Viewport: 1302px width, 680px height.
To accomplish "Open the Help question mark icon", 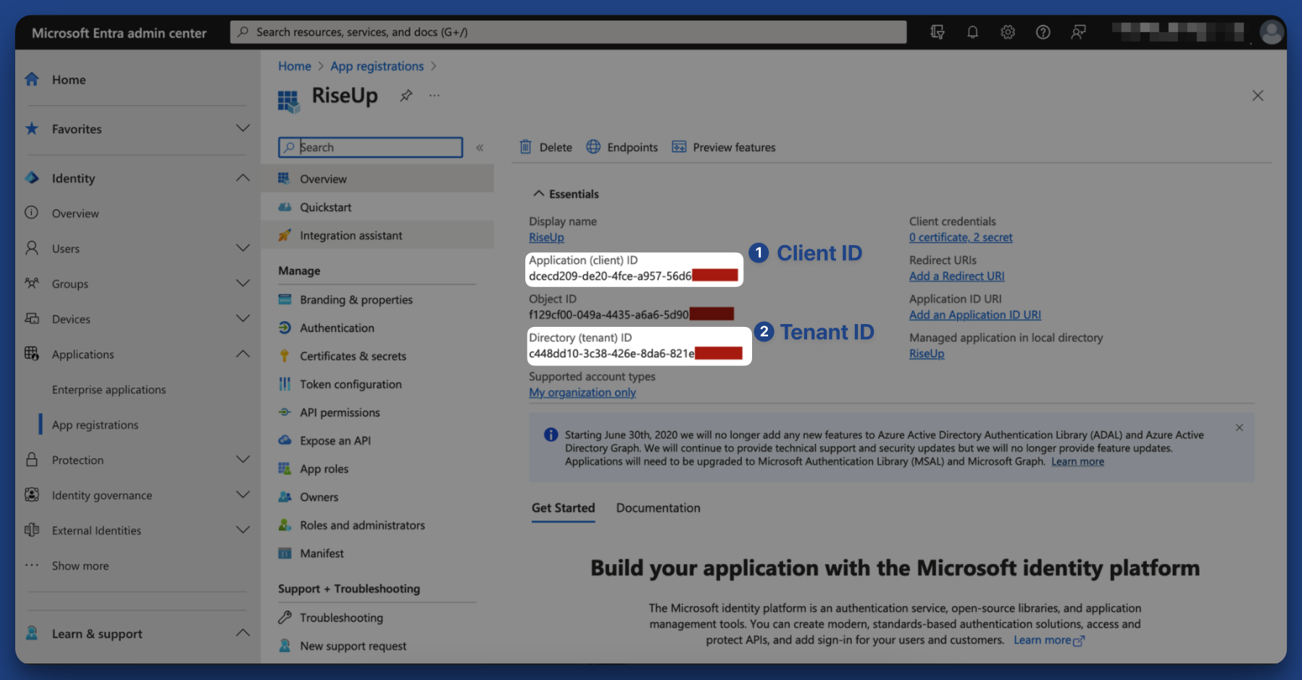I will point(1043,32).
